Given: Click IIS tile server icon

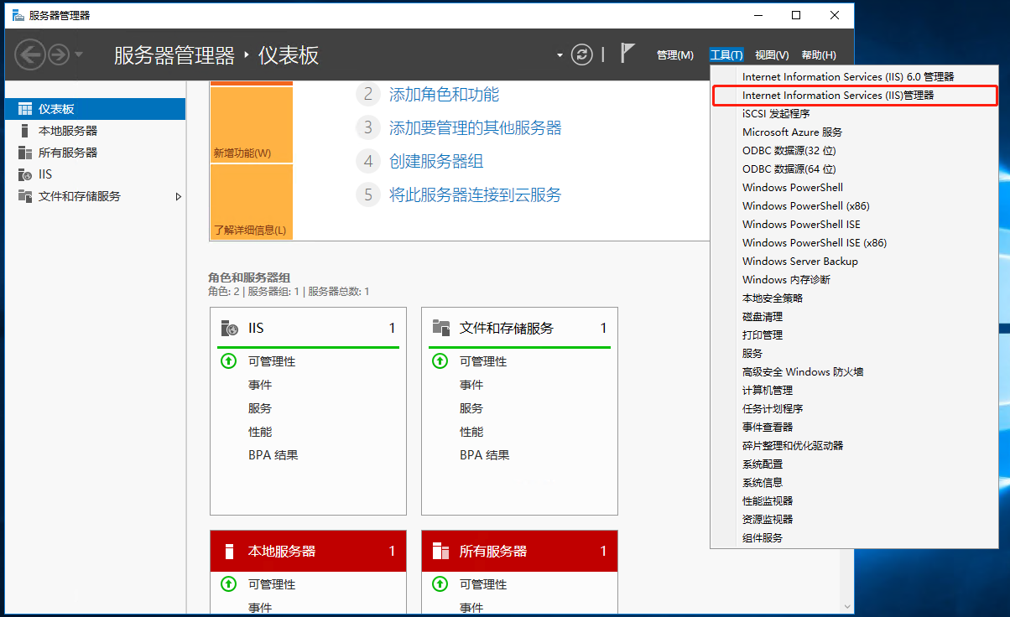Looking at the screenshot, I should tap(229, 328).
